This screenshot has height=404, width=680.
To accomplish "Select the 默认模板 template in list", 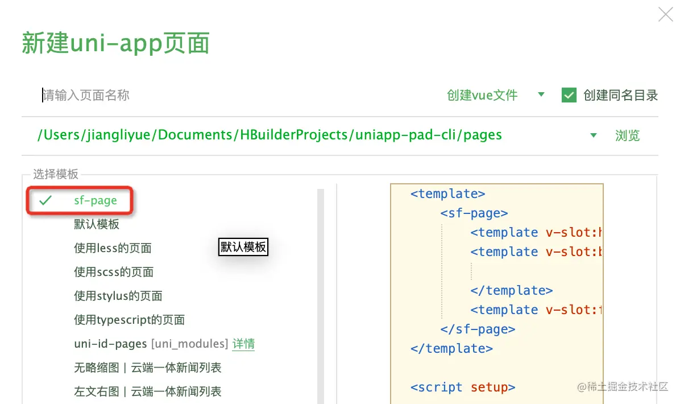I will [96, 224].
